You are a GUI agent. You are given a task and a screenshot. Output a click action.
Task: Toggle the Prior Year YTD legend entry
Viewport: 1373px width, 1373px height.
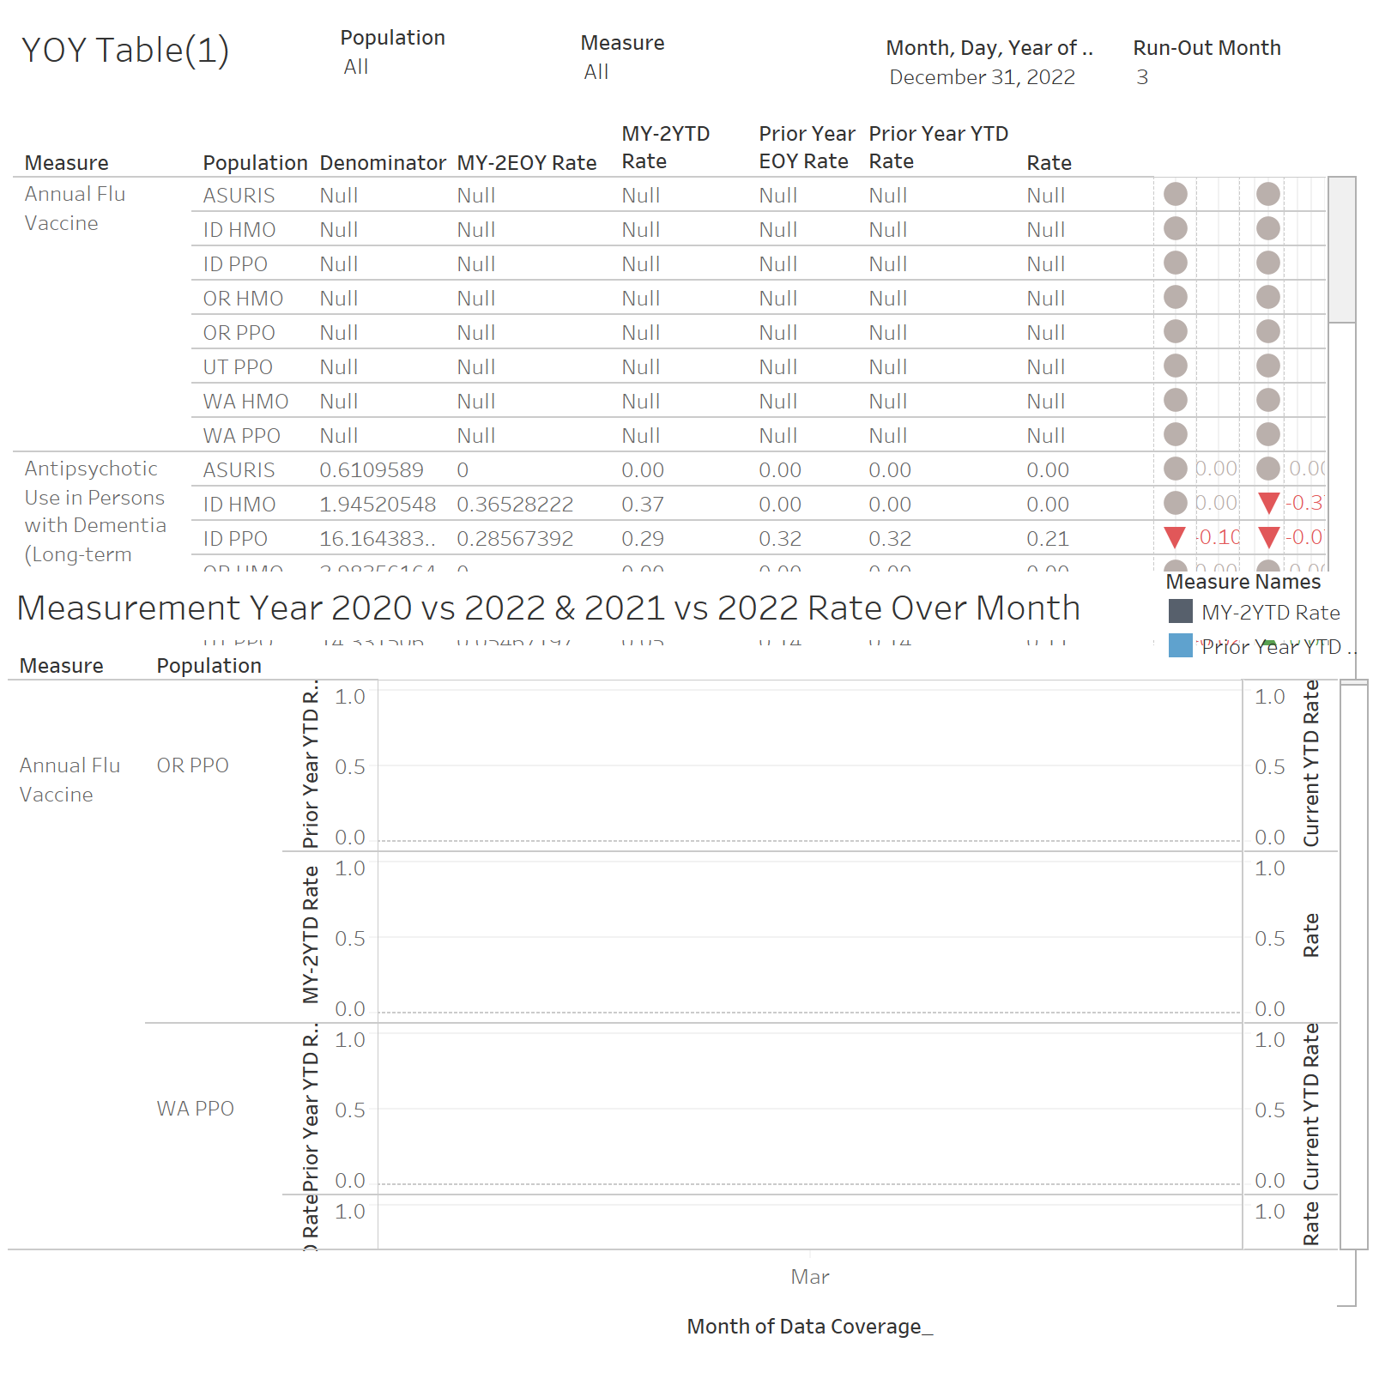(x=1273, y=646)
